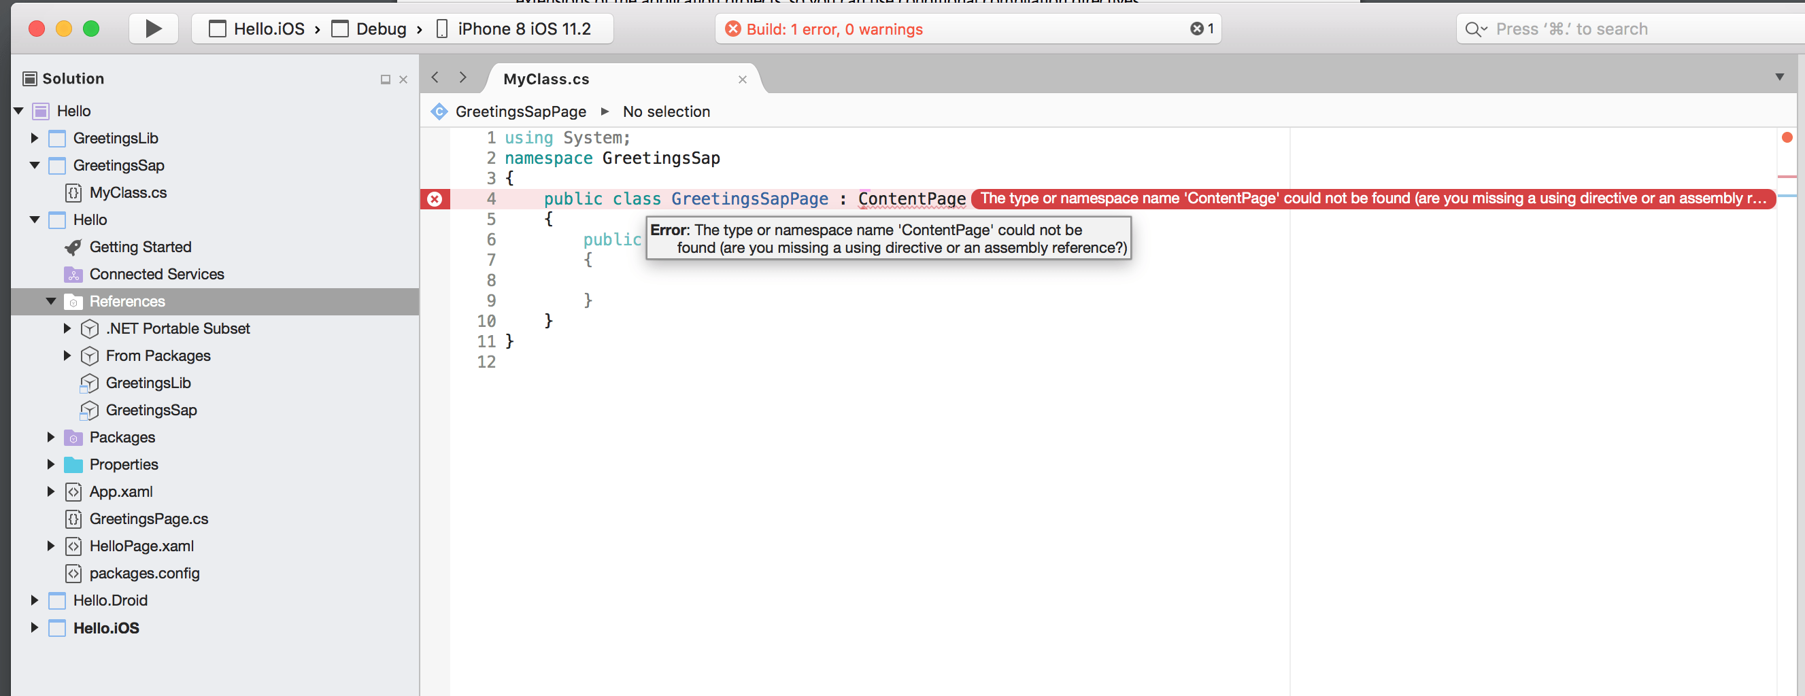Open the document tab list dropdown arrow

point(1779,77)
